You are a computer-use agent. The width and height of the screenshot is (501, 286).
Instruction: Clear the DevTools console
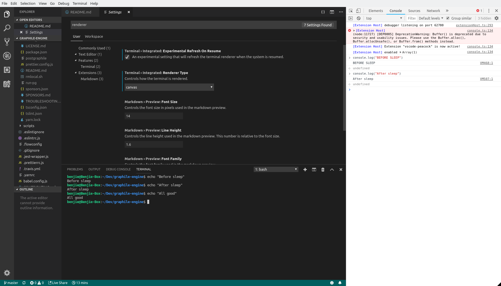tap(358, 18)
